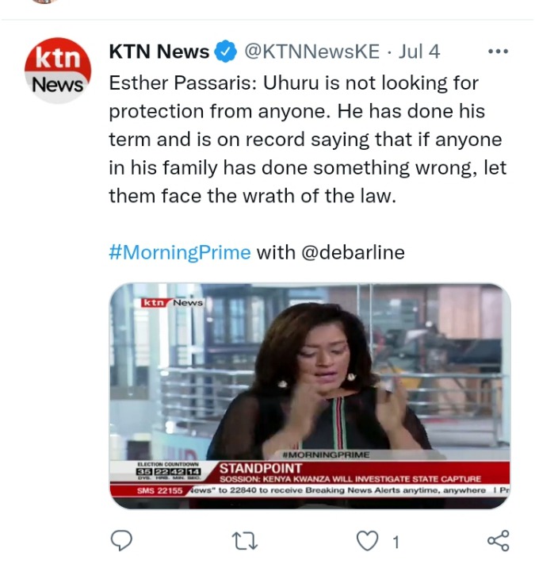Click the blue verified badge
Image resolution: width=535 pixels, height=564 pixels.
pos(225,52)
